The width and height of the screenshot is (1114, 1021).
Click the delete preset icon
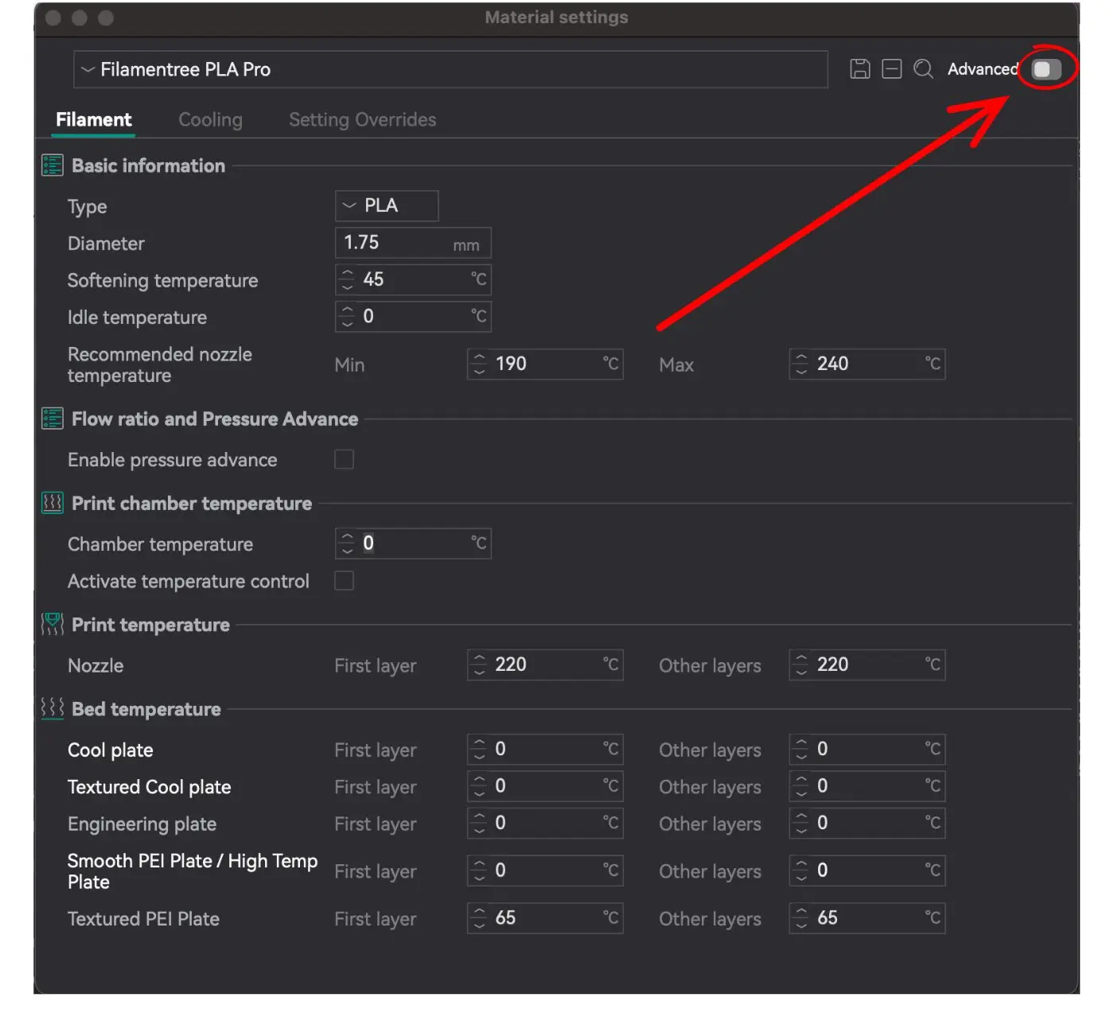tap(892, 69)
